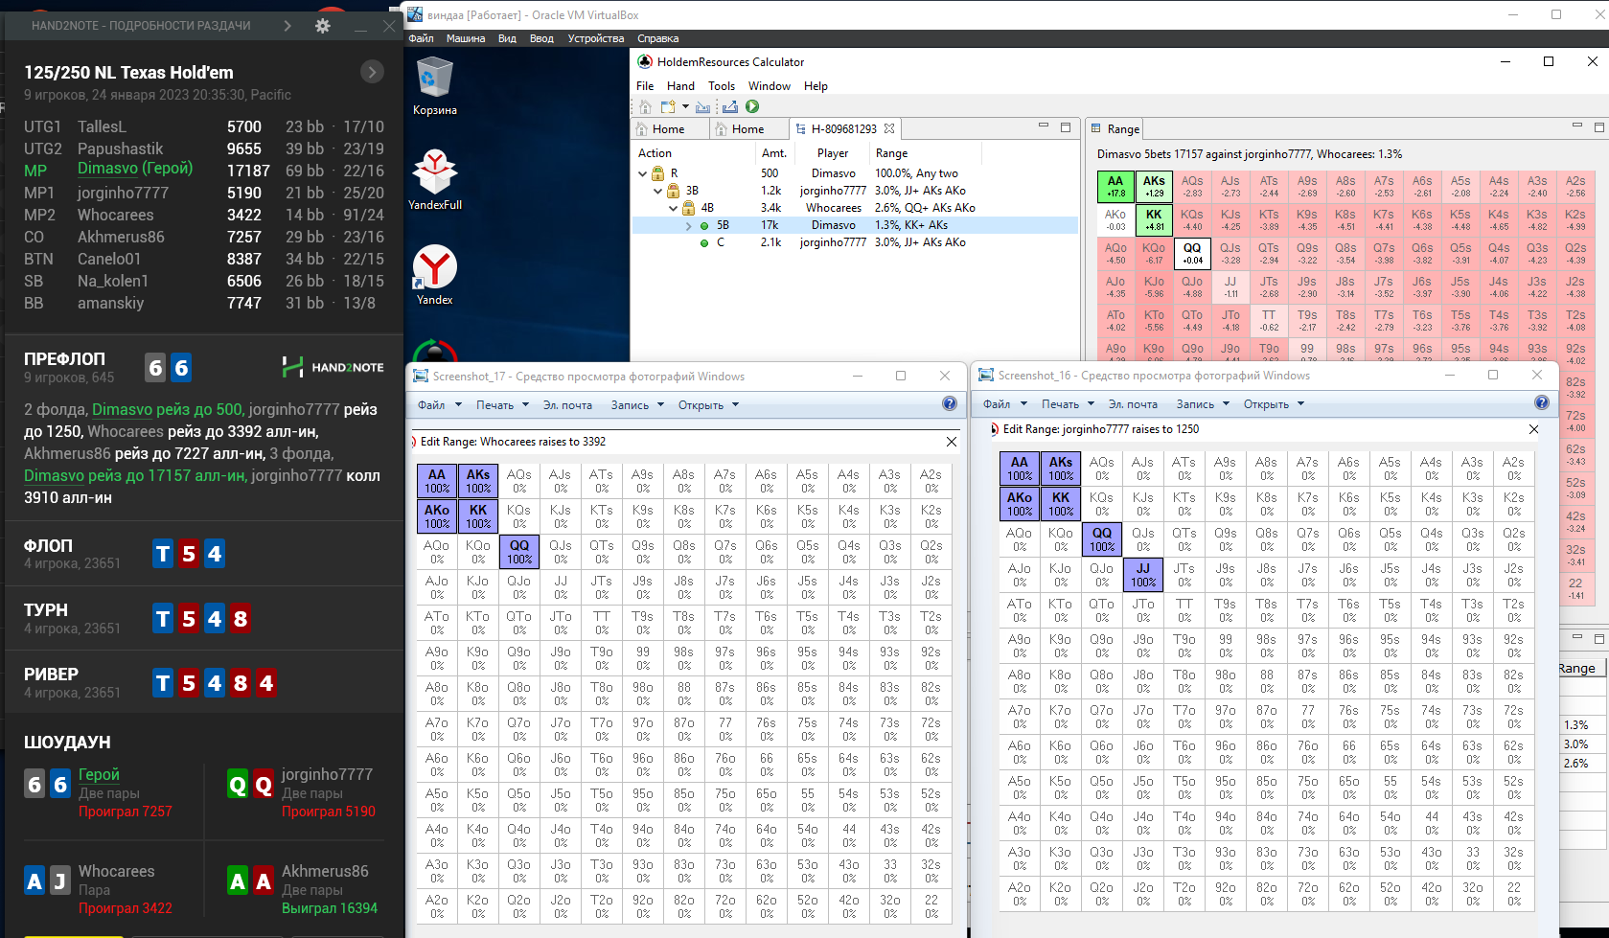Click the Home icon in HoldemResources toolbar
Screen dimensions: 1609x938
[645, 106]
